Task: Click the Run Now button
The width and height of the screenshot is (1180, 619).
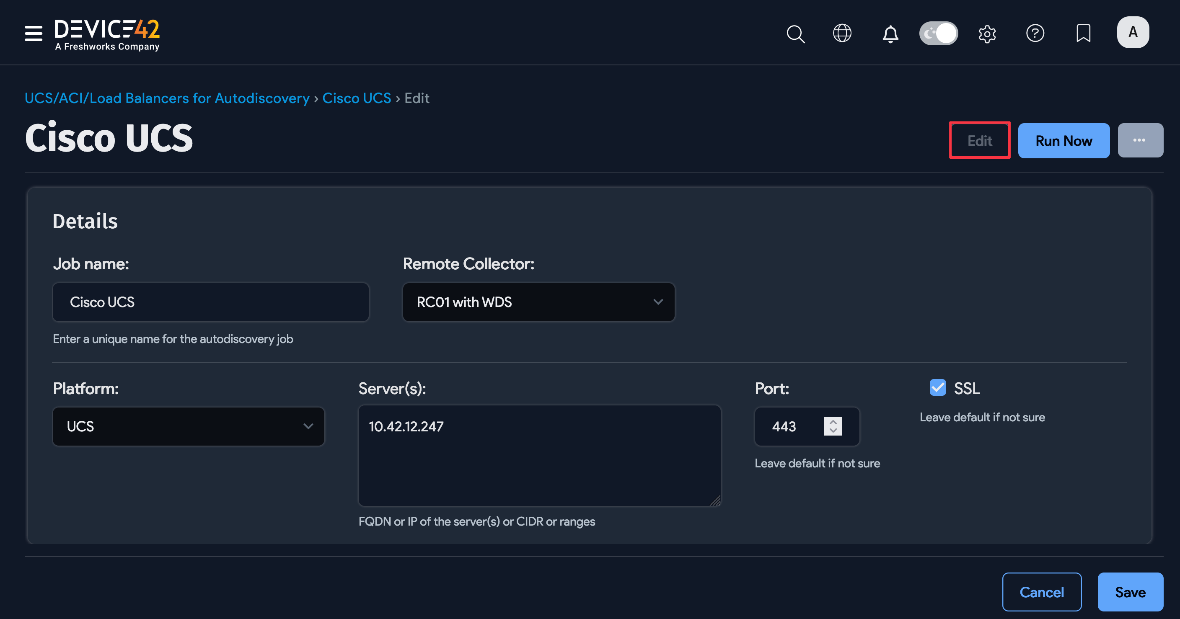Action: [1064, 141]
